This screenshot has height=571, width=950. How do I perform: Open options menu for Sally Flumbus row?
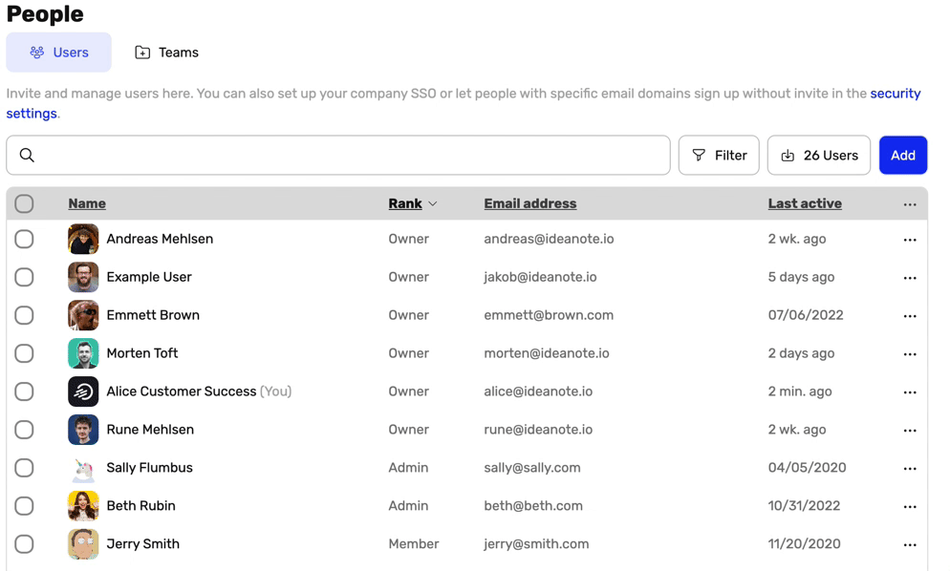(x=910, y=469)
